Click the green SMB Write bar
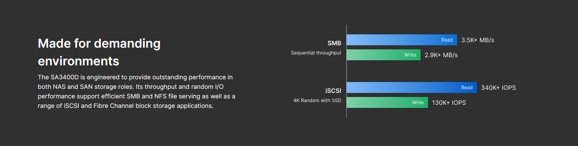 tap(384, 55)
